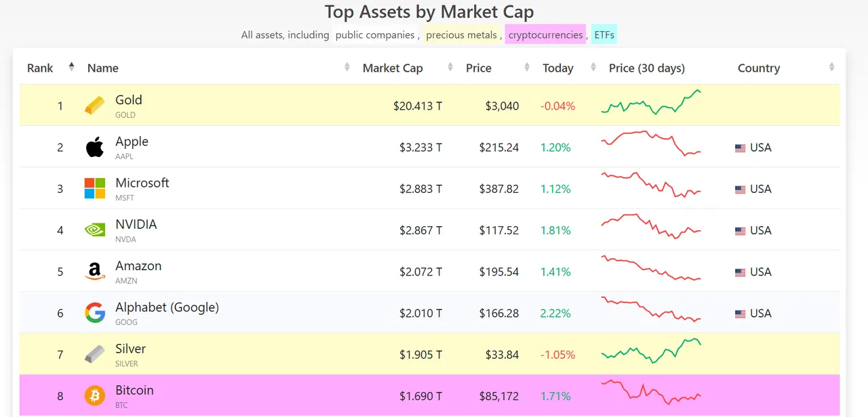This screenshot has width=868, height=417.
Task: Open the Bitcoin asset page link
Action: tap(134, 390)
